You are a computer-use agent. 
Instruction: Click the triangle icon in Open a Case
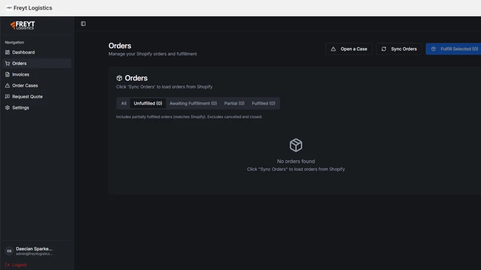pos(333,49)
